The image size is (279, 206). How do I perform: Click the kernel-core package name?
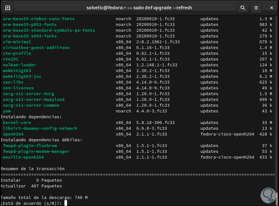click(17, 122)
